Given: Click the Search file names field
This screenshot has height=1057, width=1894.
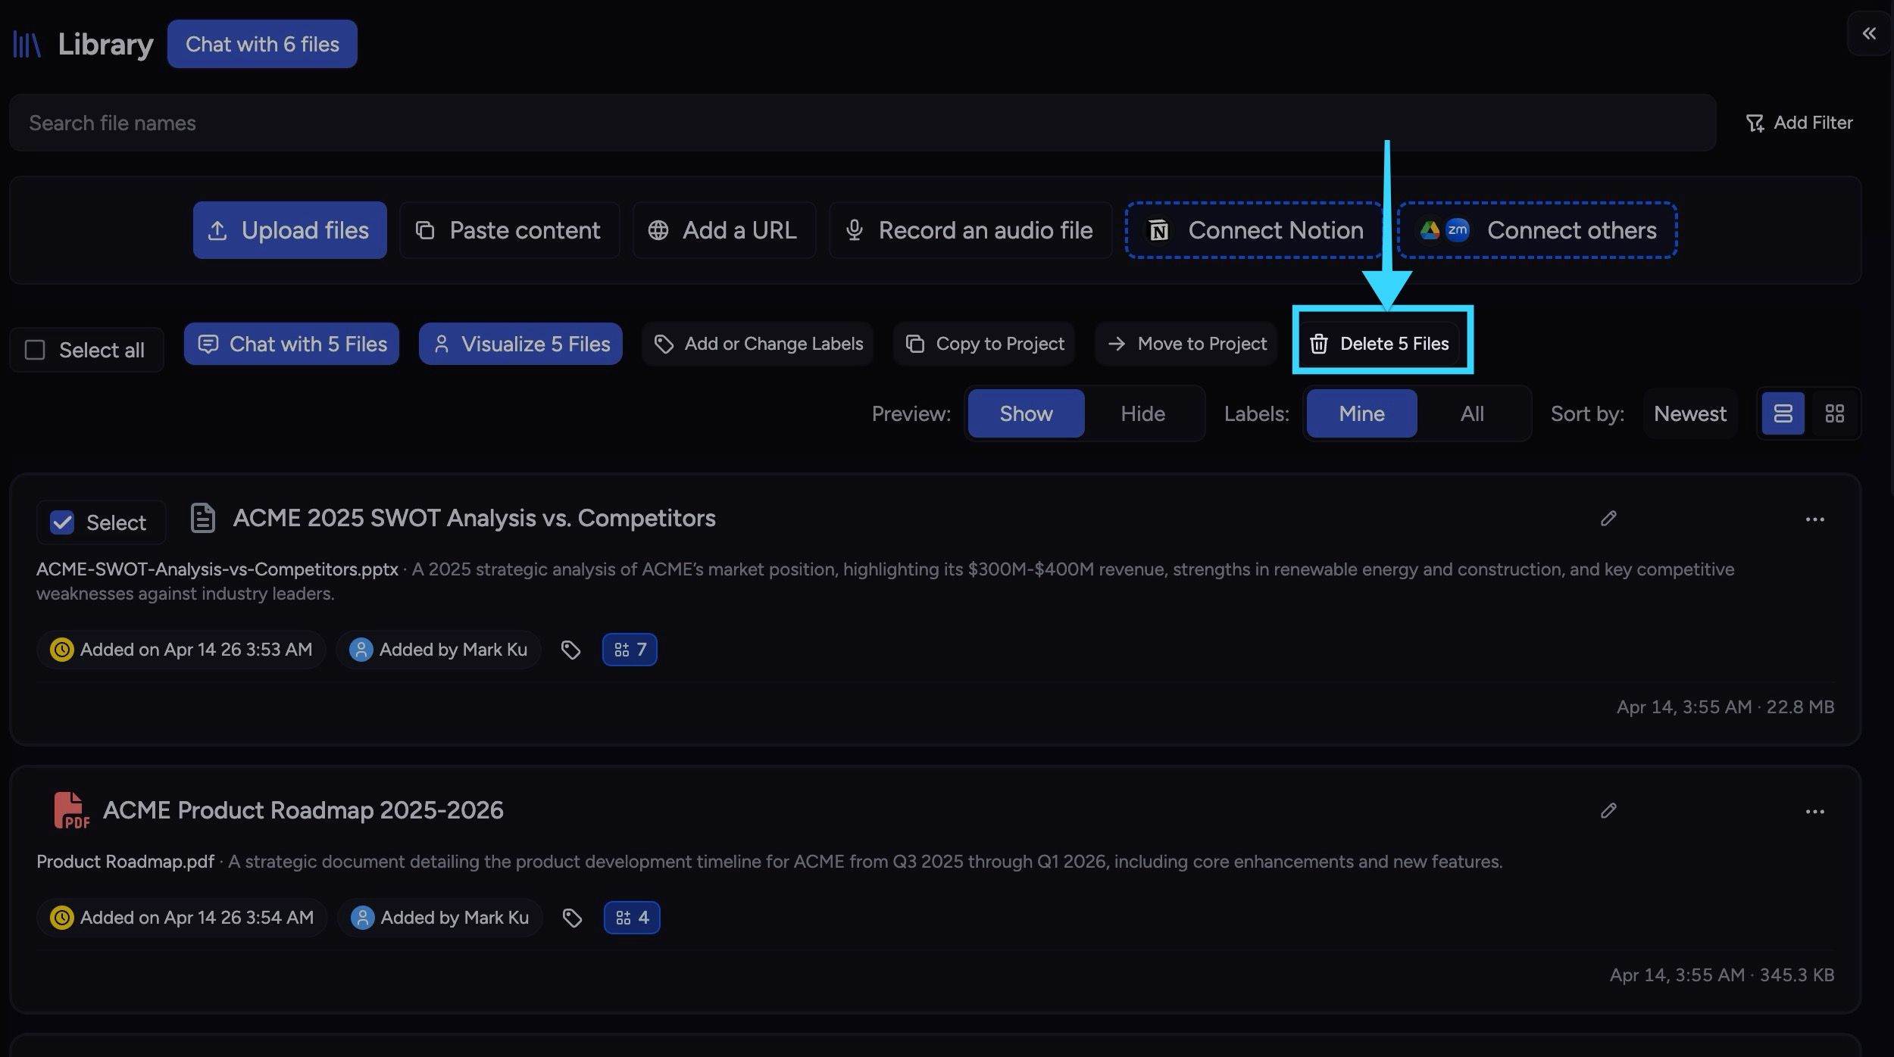Looking at the screenshot, I should click(862, 123).
